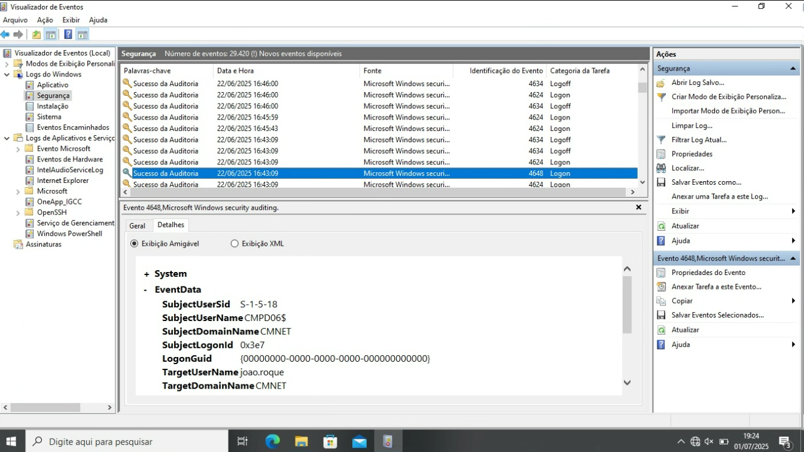Open Microsoft Edge from the taskbar
The width and height of the screenshot is (804, 452).
point(273,441)
